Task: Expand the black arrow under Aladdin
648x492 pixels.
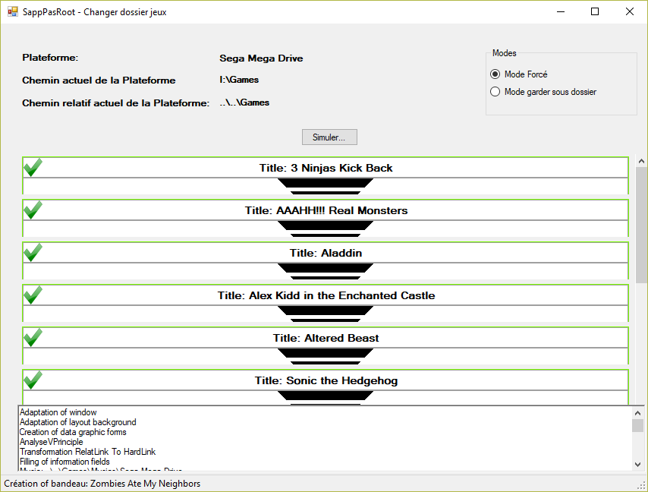Action: pyautogui.click(x=326, y=268)
